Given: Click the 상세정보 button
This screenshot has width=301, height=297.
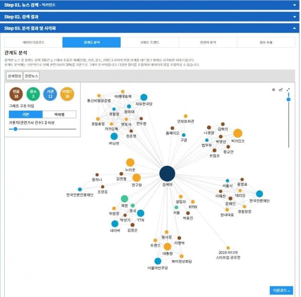Looking at the screenshot, I should pos(14,76).
